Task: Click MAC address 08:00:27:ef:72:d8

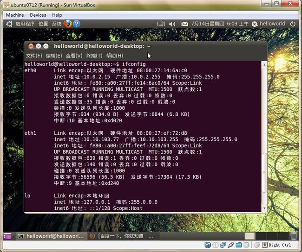Action: pos(162,133)
